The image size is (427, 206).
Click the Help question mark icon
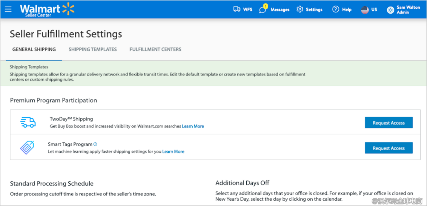(336, 9)
